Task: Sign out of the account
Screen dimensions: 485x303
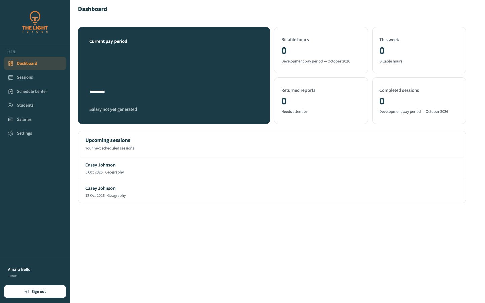Action: (x=35, y=292)
